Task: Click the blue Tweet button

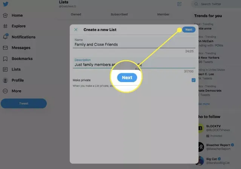Action: [x=24, y=104]
